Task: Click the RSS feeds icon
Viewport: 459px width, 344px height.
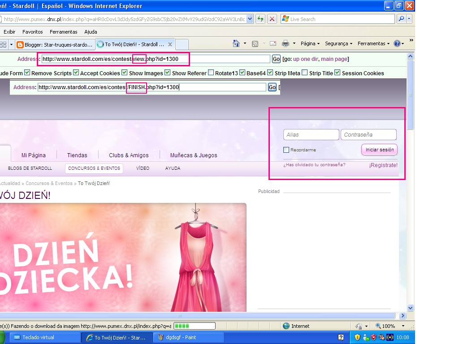Action: [x=255, y=44]
